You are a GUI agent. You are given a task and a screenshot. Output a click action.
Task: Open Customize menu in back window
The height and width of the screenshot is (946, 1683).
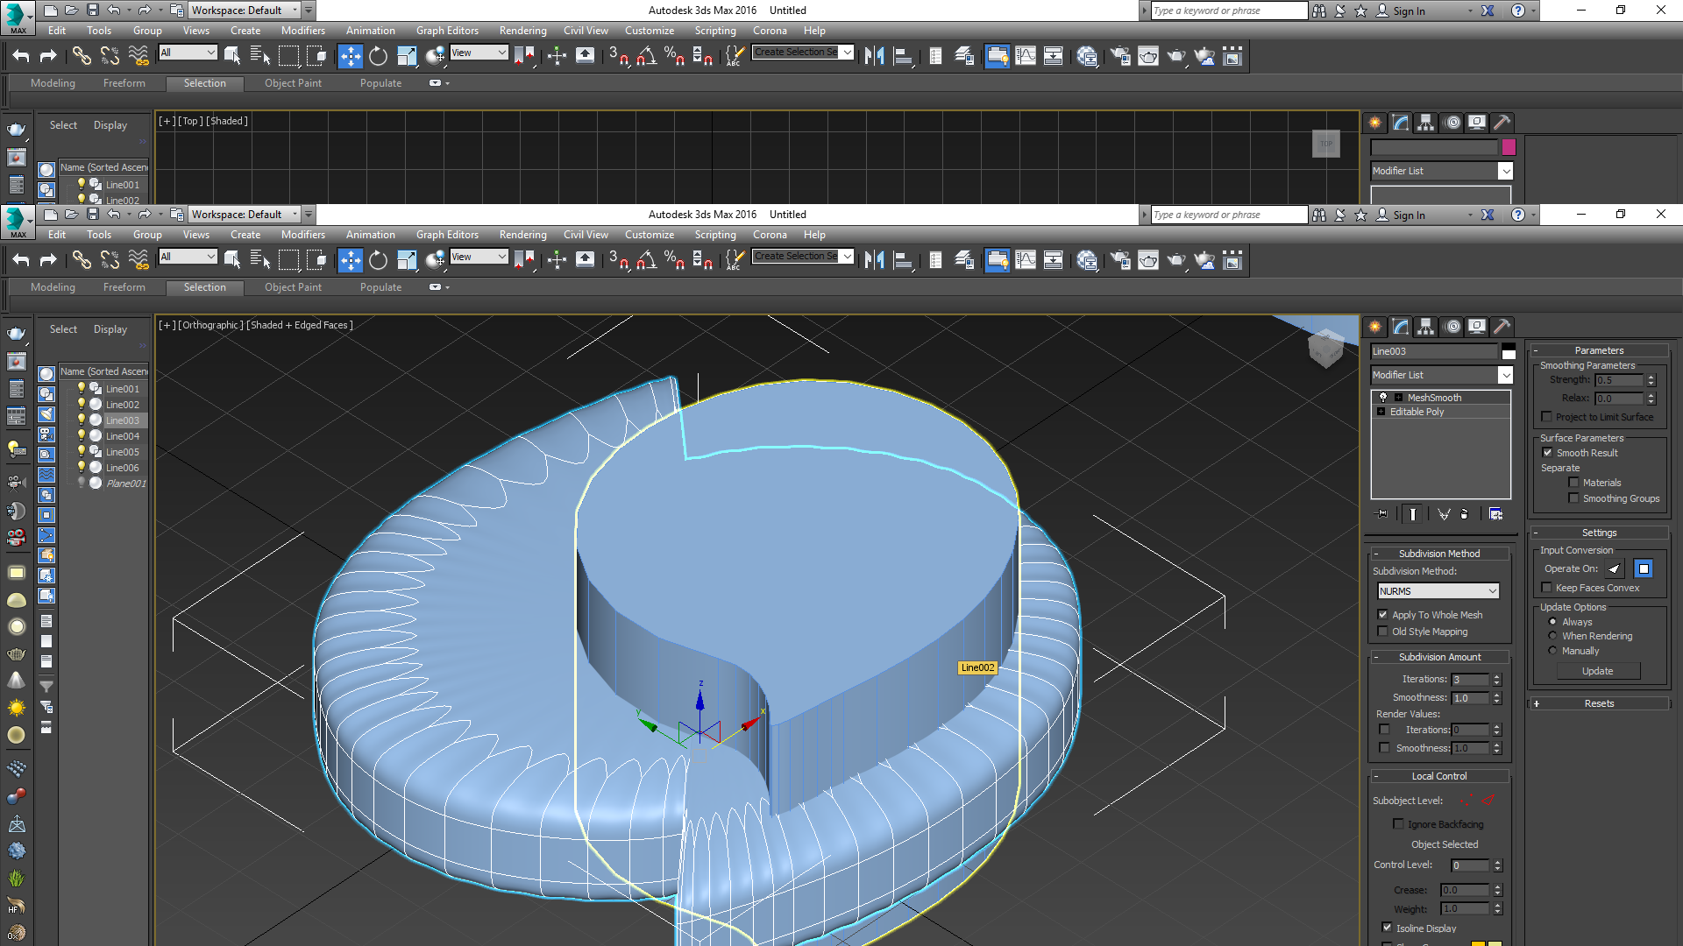650,31
